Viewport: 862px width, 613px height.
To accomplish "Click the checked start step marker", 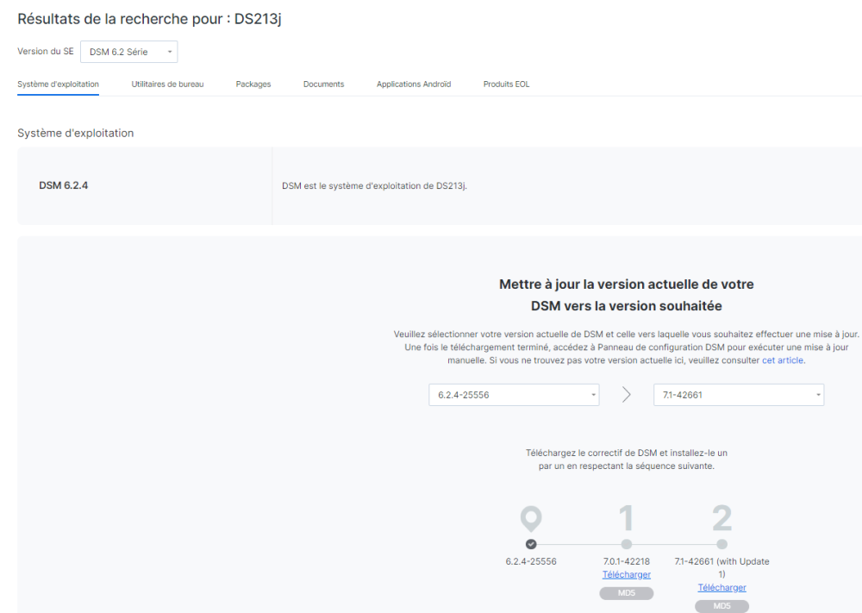I will [x=531, y=544].
